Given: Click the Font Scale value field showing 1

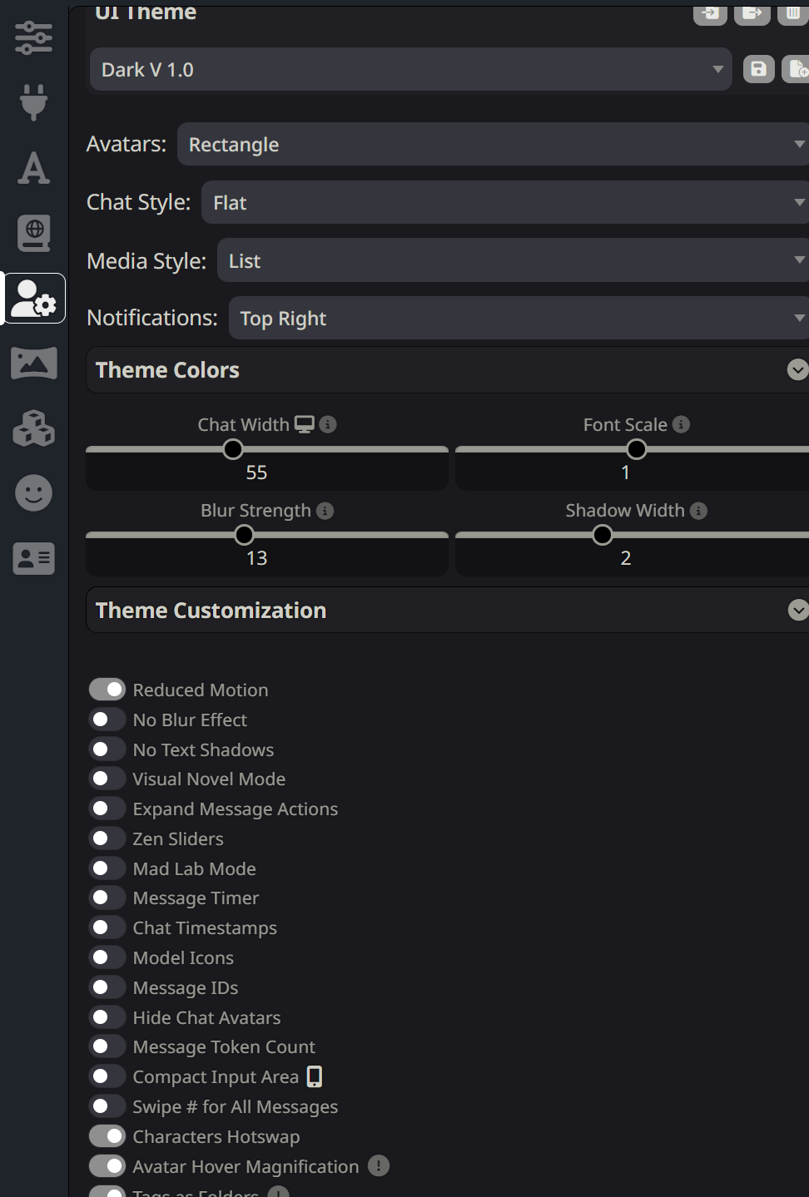Looking at the screenshot, I should click(x=633, y=472).
